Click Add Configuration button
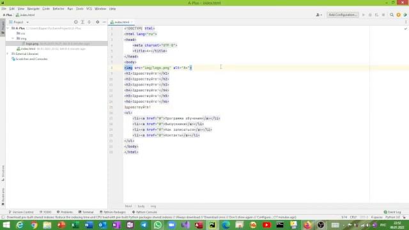Screen dimensions: 409x230 point(343,15)
